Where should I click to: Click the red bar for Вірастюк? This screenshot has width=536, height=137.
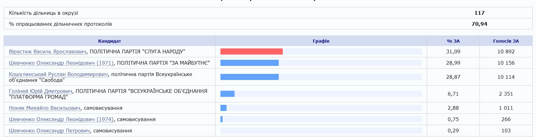251,51
